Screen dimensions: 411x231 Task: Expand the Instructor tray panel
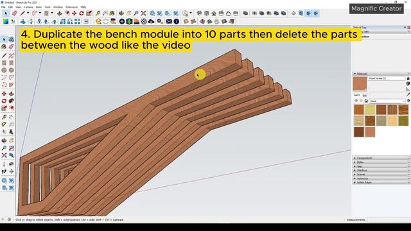click(381, 178)
